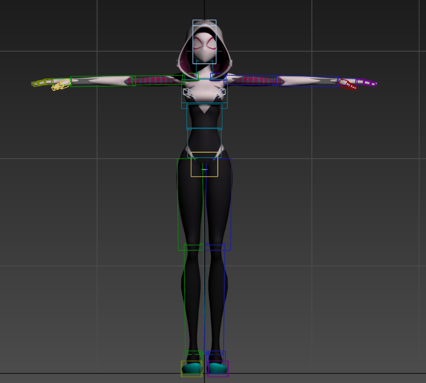The width and height of the screenshot is (426, 383).
Task: Click the olive toe bone box at foot
Action: (192, 368)
